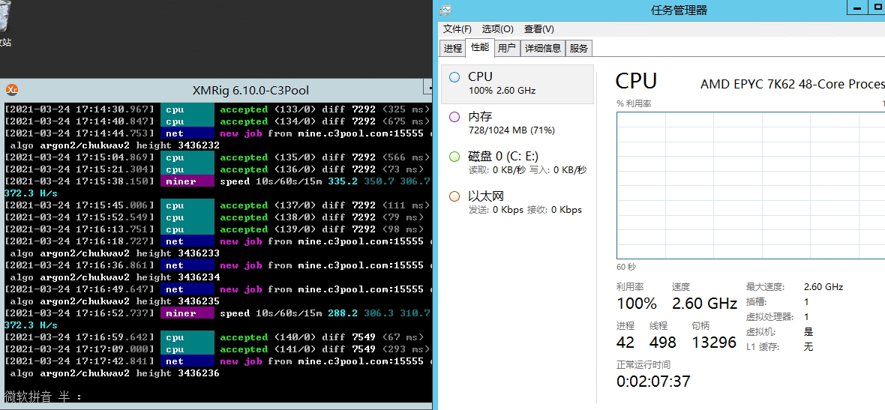Click the AMD EPYC 7K62 processor name
Image resolution: width=885 pixels, height=410 pixels.
(793, 84)
